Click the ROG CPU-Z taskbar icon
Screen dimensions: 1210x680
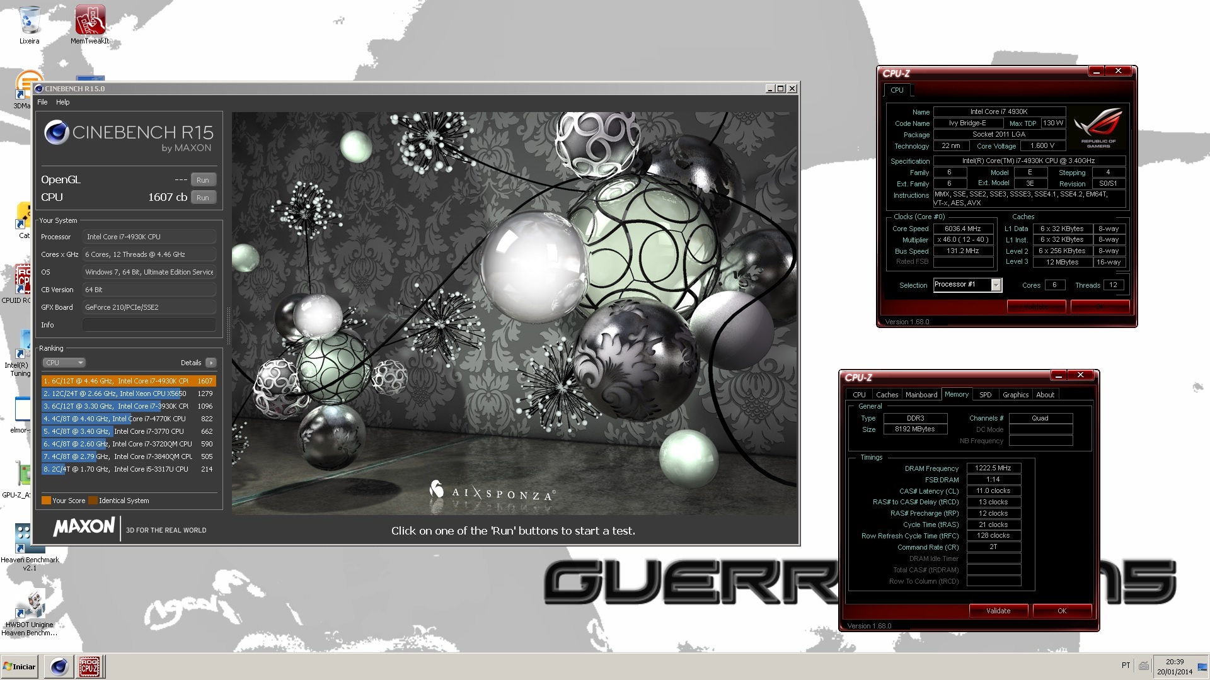tap(89, 666)
